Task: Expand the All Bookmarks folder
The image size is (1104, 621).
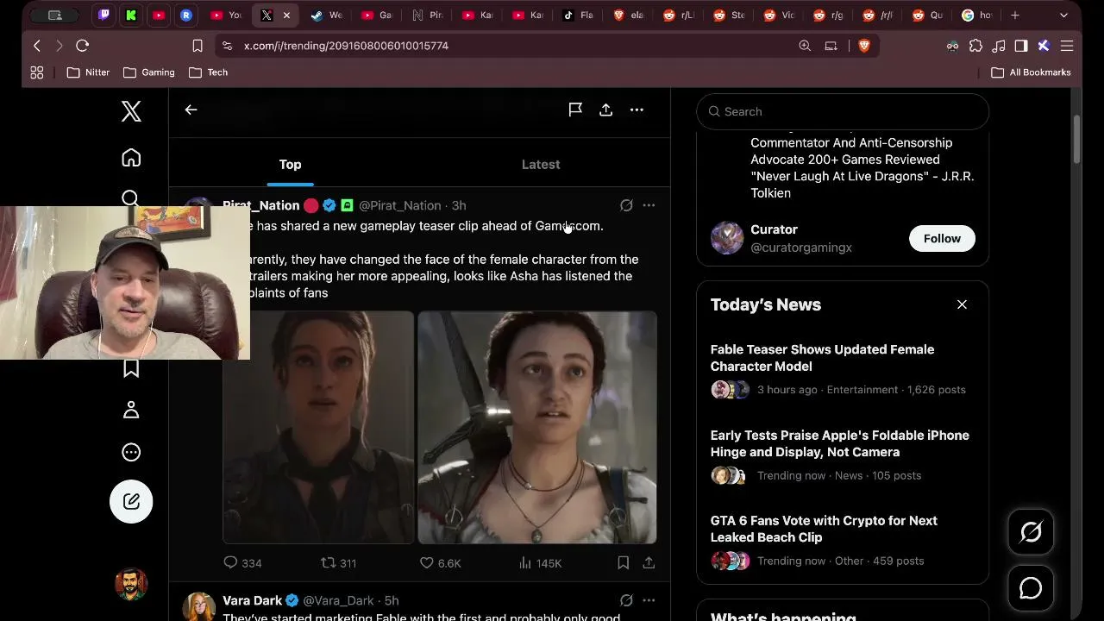Action: coord(1031,72)
